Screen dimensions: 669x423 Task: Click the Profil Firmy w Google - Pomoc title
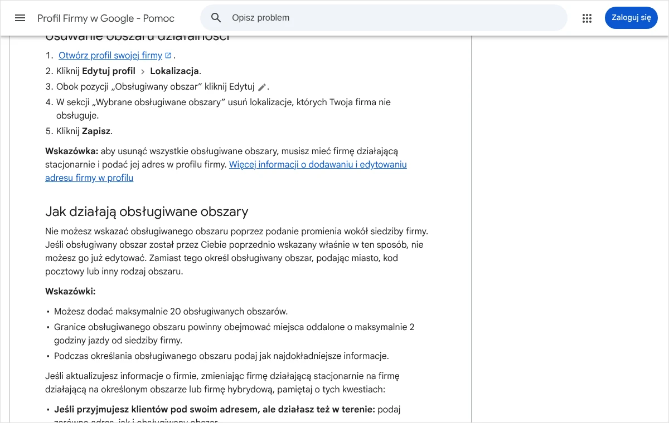(106, 18)
